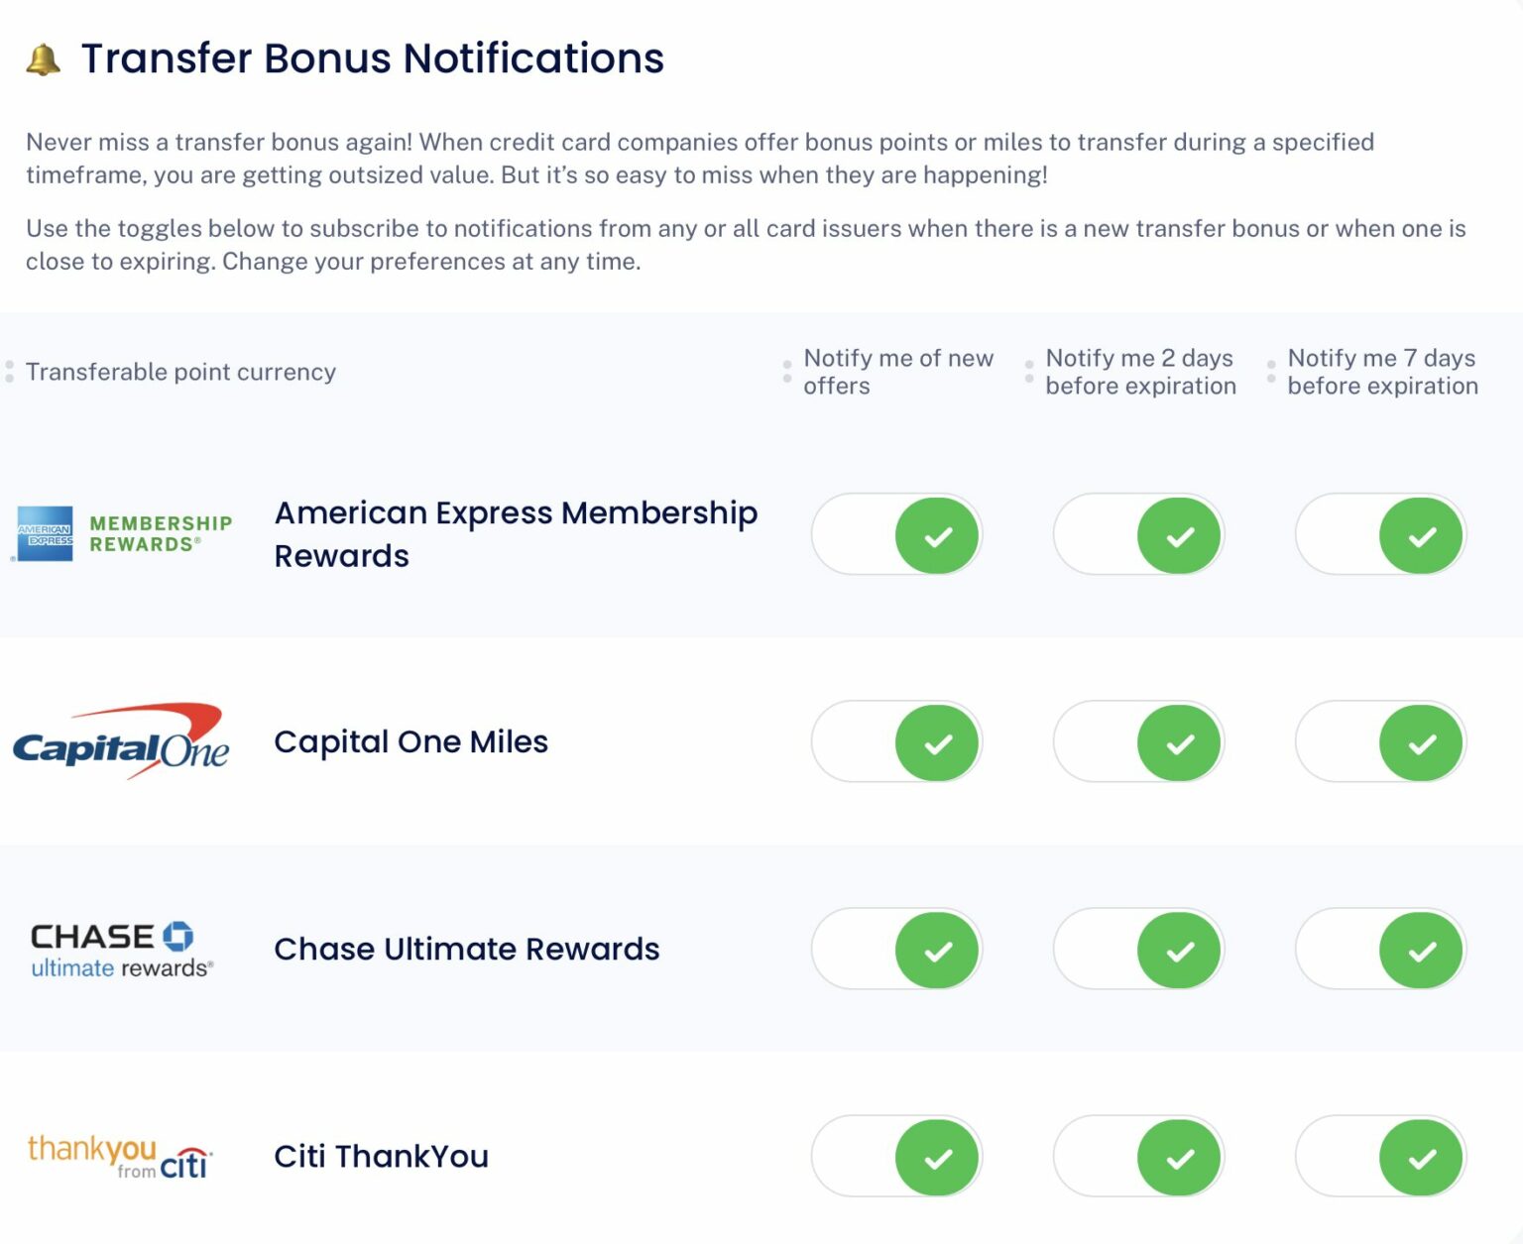This screenshot has width=1523, height=1244.
Task: Click the American Express logo
Action: (x=46, y=533)
